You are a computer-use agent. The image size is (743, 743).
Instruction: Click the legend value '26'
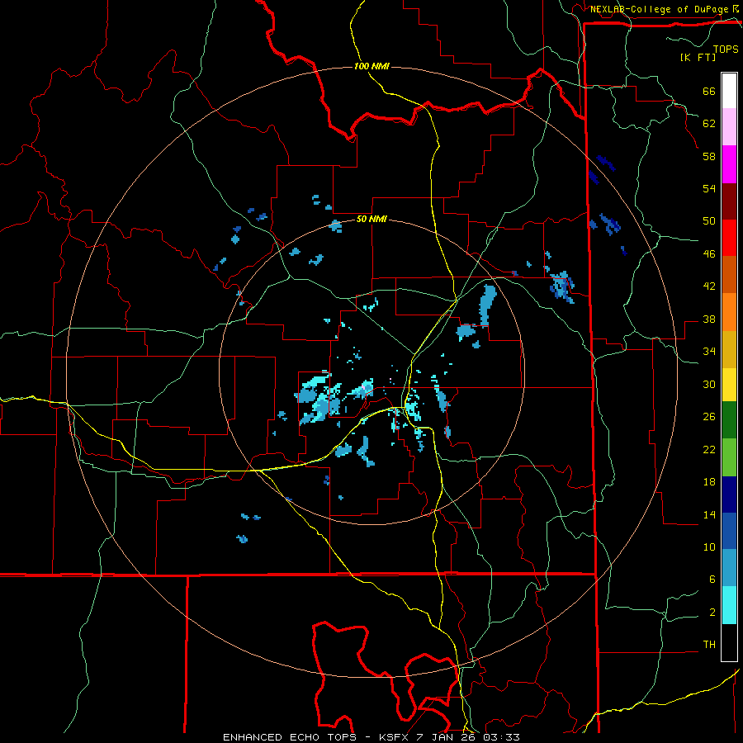coord(709,417)
